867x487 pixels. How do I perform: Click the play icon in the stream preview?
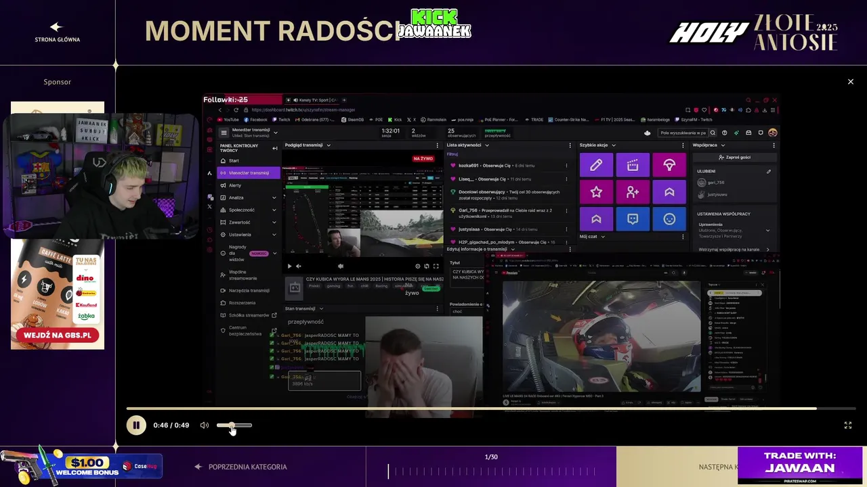pyautogui.click(x=289, y=266)
